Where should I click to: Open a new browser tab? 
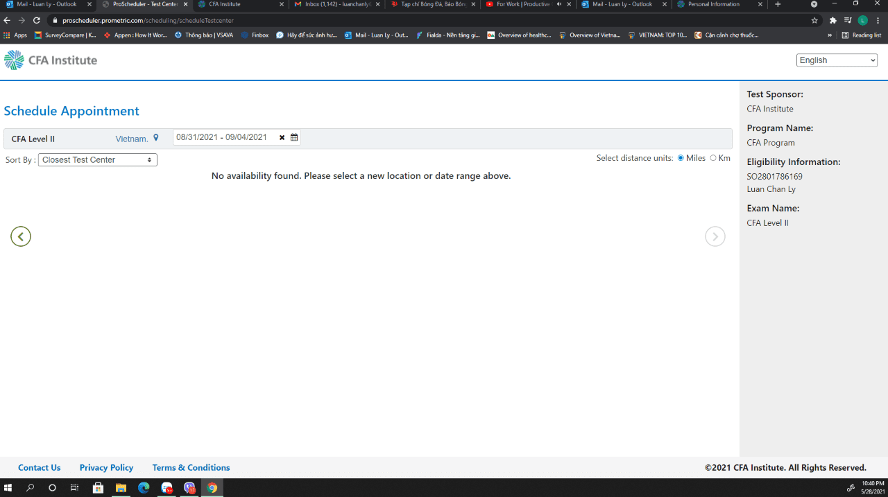click(778, 4)
